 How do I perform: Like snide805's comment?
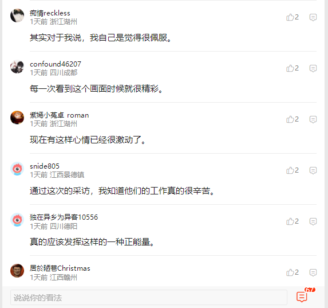point(293,170)
